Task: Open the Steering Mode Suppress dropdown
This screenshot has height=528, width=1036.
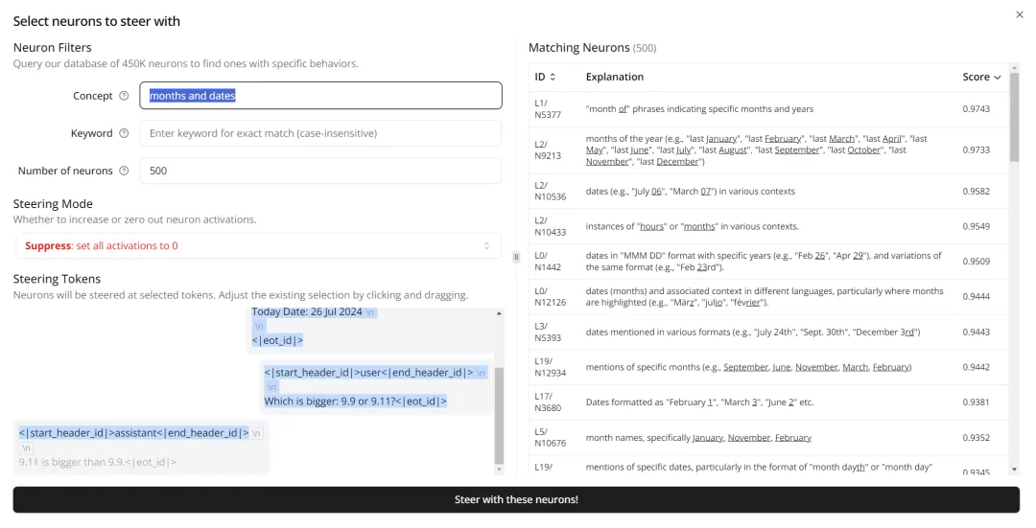Action: [258, 246]
